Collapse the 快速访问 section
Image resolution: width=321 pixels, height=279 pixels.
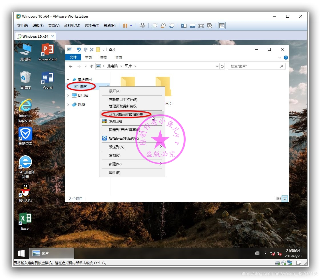pyautogui.click(x=68, y=79)
